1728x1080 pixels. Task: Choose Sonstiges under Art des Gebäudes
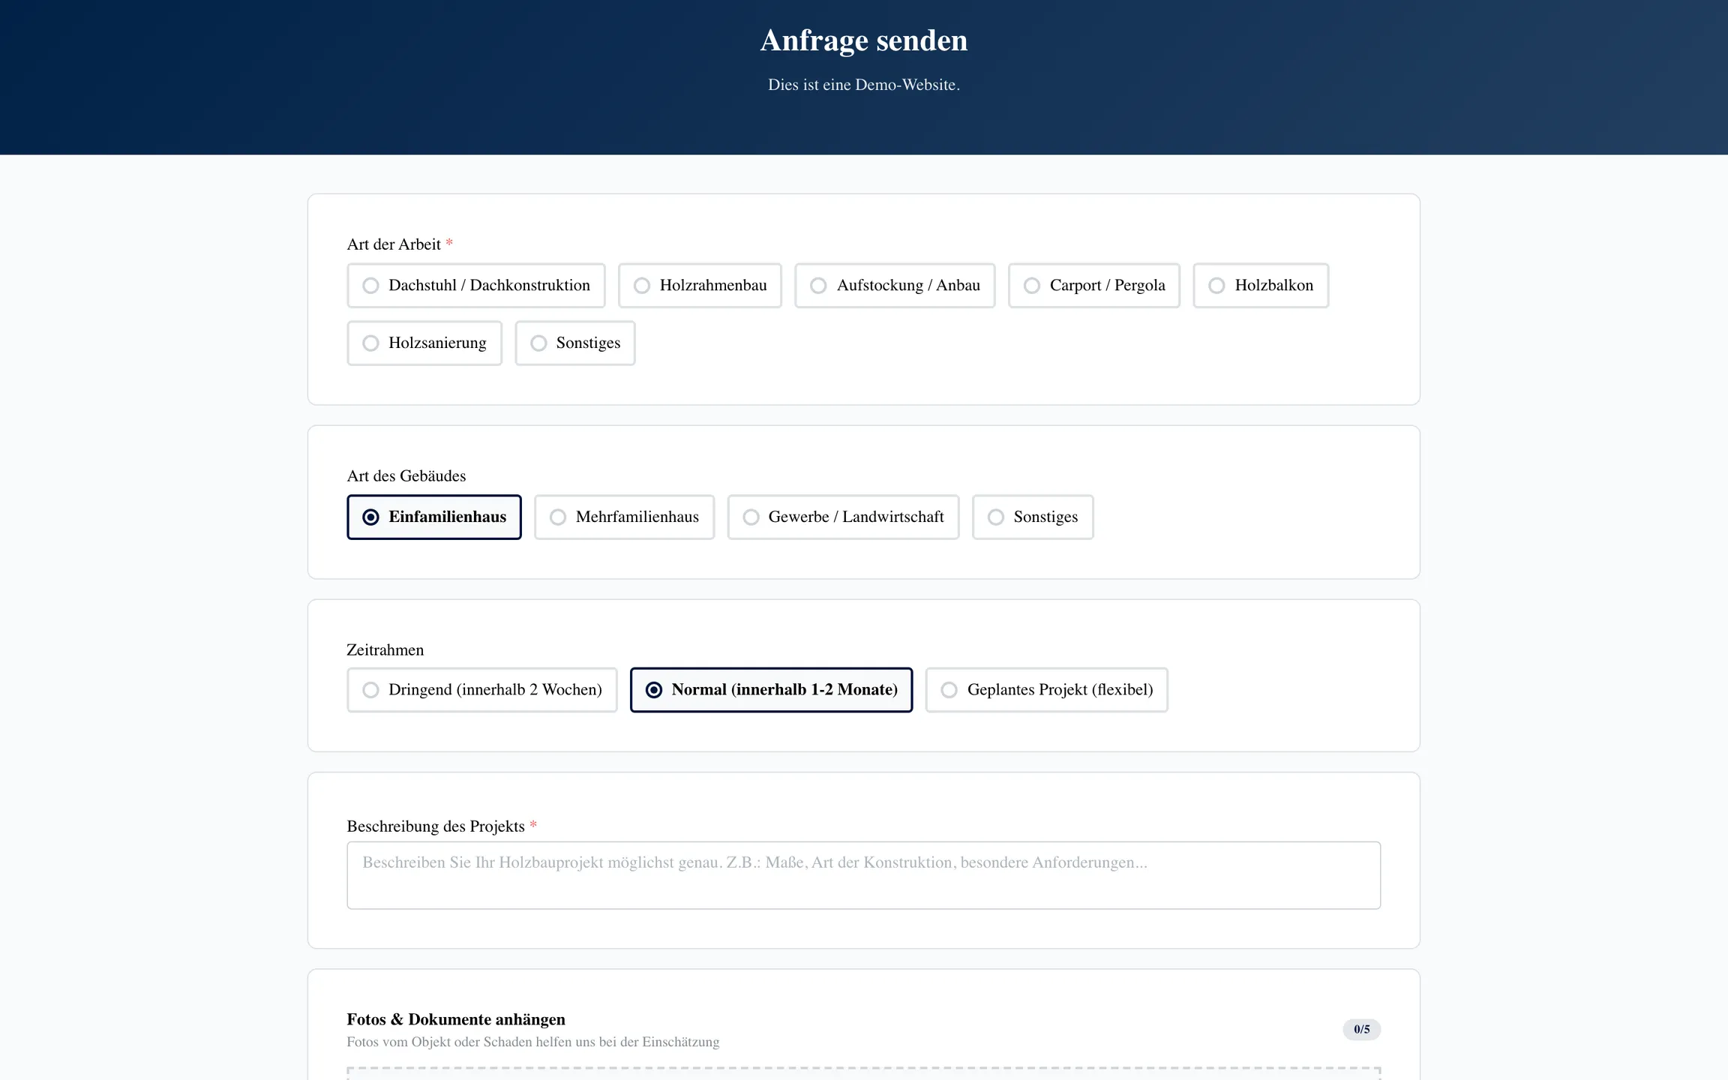(1032, 517)
